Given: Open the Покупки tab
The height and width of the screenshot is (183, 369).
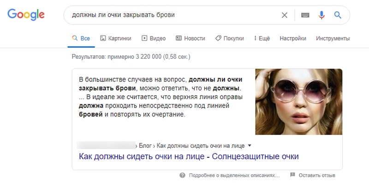Looking at the screenshot, I should tap(229, 38).
